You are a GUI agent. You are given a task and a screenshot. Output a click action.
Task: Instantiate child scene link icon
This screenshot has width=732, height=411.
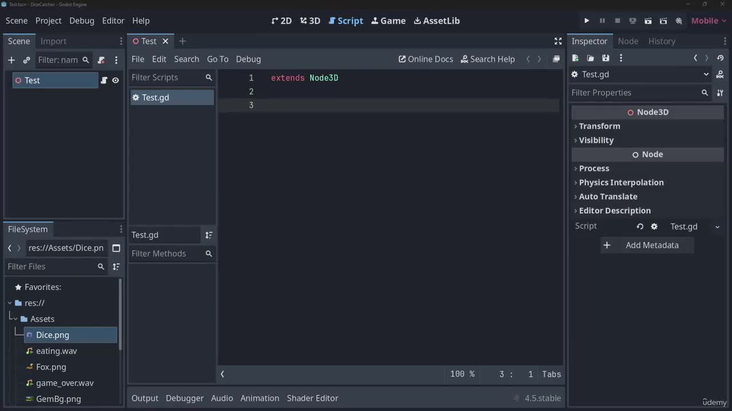(26, 60)
